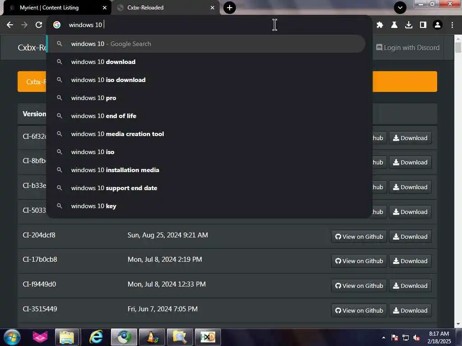This screenshot has height=346, width=462.
Task: Click date 'Sun, Aug 25, 2024 9:21 AM'
Action: (168, 235)
